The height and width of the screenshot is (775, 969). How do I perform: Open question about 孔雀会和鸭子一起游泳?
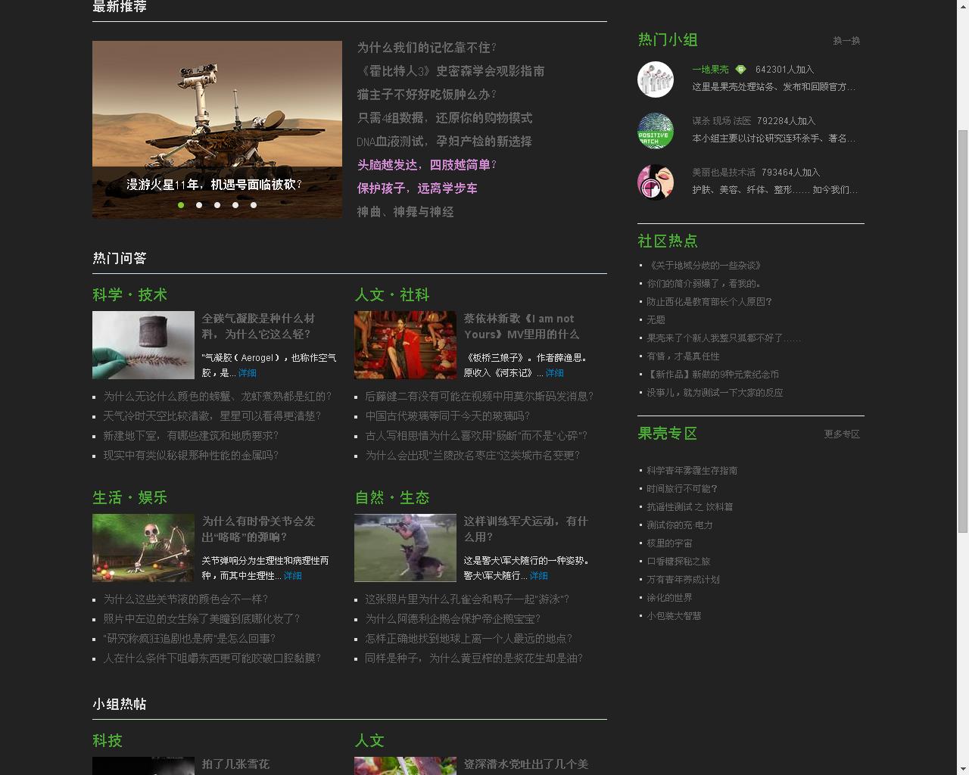467,599
